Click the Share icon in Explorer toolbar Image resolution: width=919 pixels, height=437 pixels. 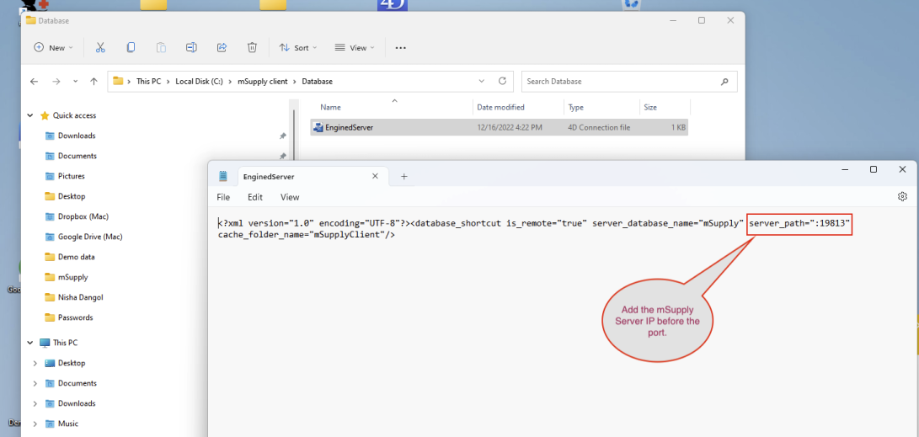point(222,48)
